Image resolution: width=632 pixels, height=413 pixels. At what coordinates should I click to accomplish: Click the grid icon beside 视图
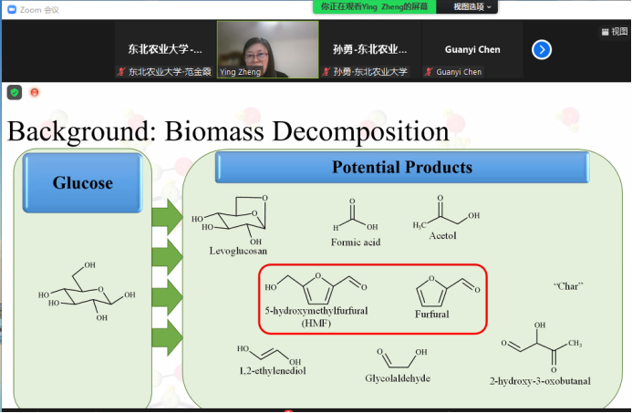point(604,31)
